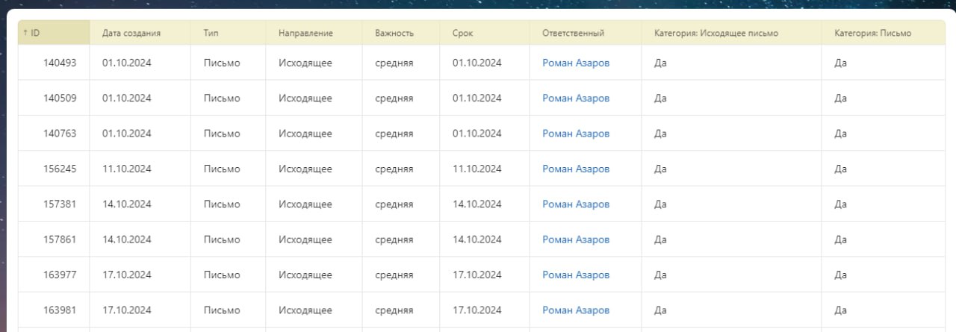This screenshot has height=332, width=956.
Task: Click Роман Азаров link in row 157381
Action: point(576,204)
